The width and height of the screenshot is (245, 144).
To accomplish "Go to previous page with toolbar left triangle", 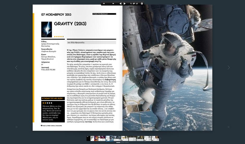I will coord(120,3).
